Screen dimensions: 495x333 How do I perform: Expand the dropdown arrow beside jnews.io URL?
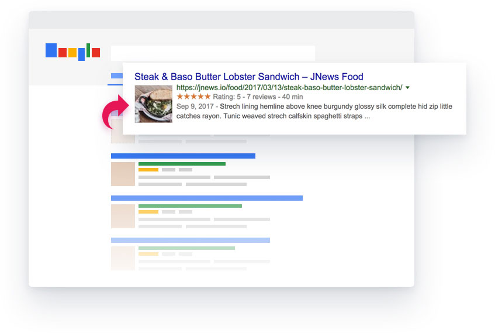[407, 88]
